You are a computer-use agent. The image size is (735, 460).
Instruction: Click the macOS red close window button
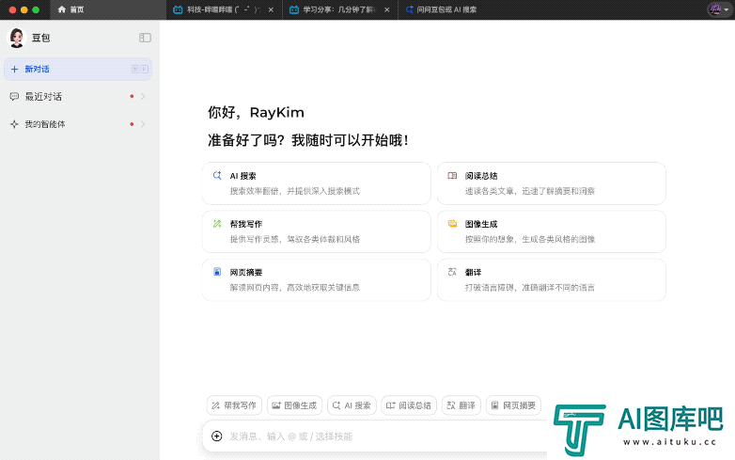click(x=12, y=9)
